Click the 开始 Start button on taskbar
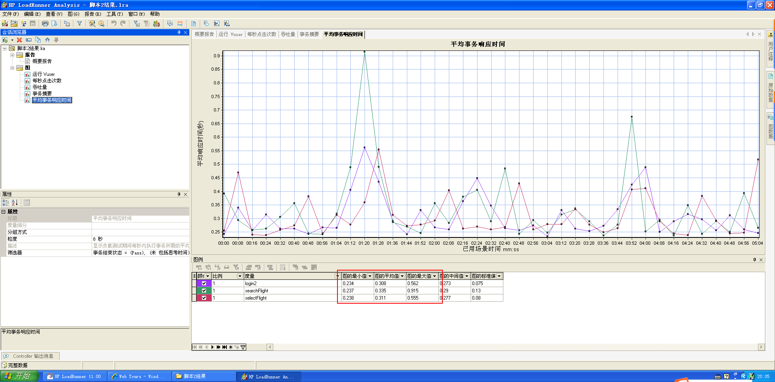Image resolution: width=775 pixels, height=382 pixels. tap(19, 376)
